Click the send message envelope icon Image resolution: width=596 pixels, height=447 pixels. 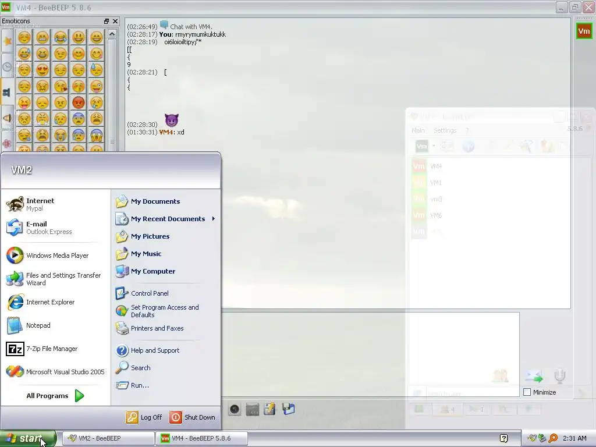click(534, 376)
